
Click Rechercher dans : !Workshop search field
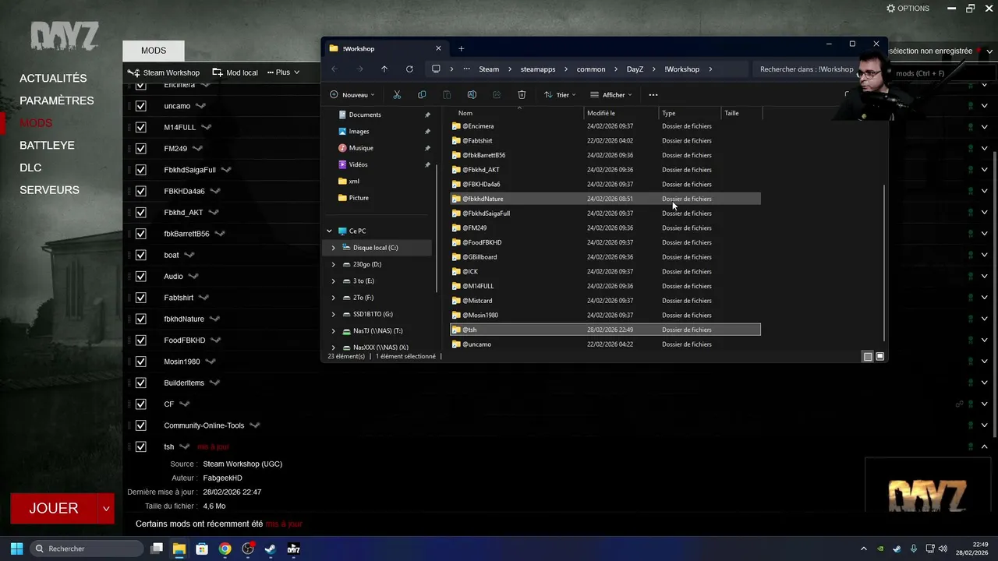pyautogui.click(x=806, y=69)
